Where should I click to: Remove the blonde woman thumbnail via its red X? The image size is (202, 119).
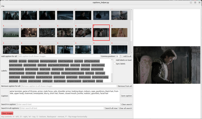[x=112, y=26]
